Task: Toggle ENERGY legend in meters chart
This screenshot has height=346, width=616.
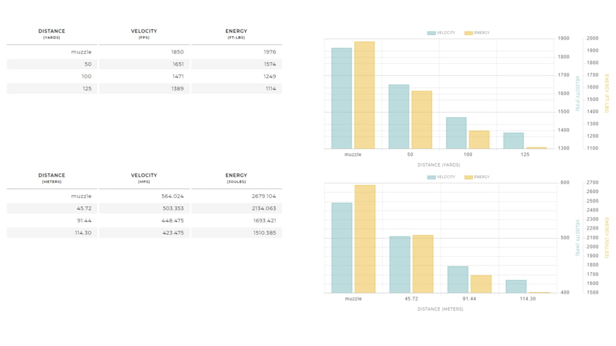Action: point(477,177)
